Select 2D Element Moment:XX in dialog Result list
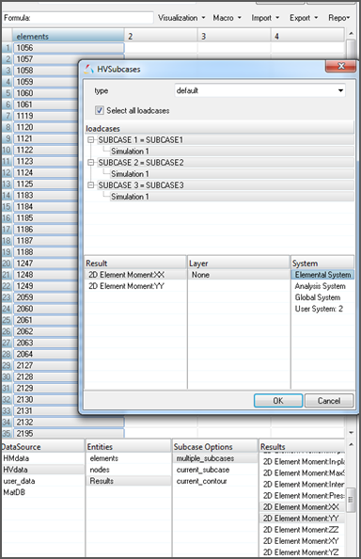361x559 pixels. [135, 275]
